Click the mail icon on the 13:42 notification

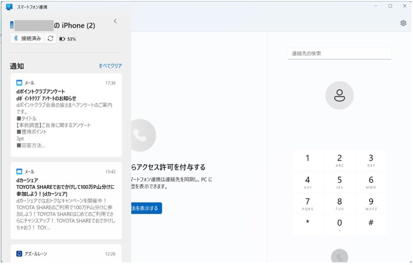coord(19,171)
